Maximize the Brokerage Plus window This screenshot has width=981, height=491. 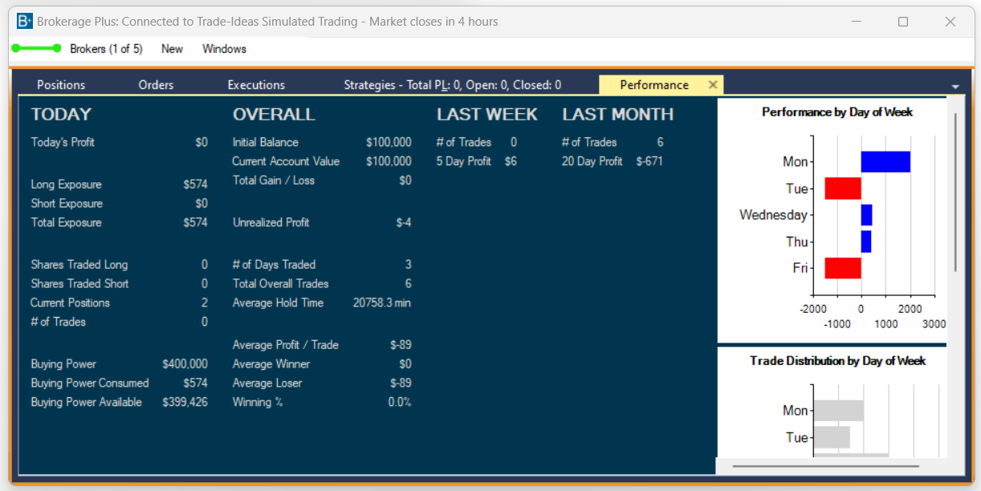click(903, 22)
